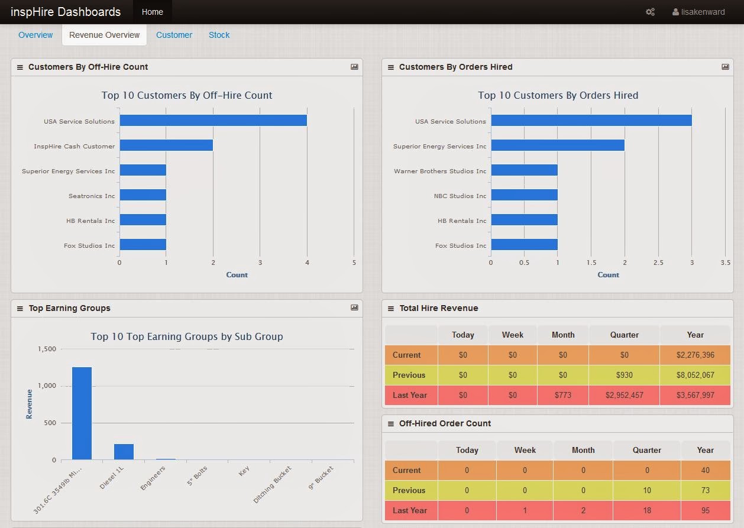The image size is (744, 528).
Task: Open menu icon of Customers By Off-Hire Count panel
Action: (20, 67)
